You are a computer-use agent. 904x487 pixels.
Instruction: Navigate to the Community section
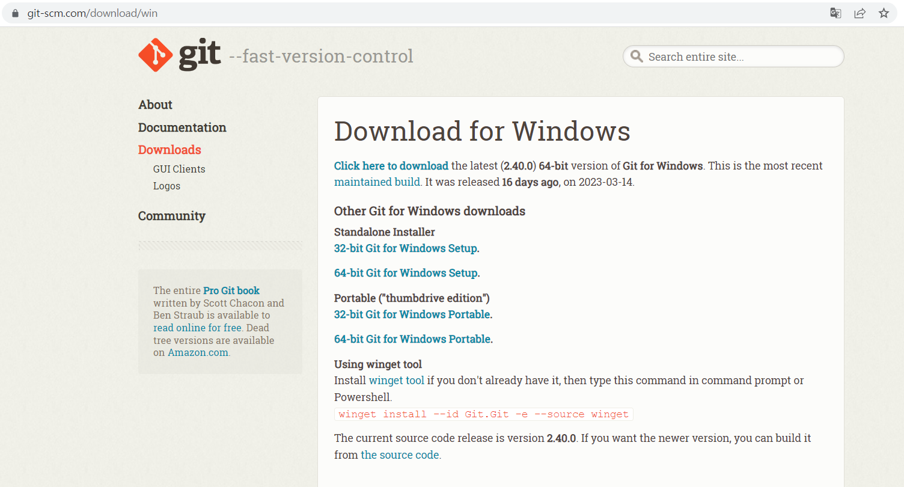pyautogui.click(x=172, y=216)
